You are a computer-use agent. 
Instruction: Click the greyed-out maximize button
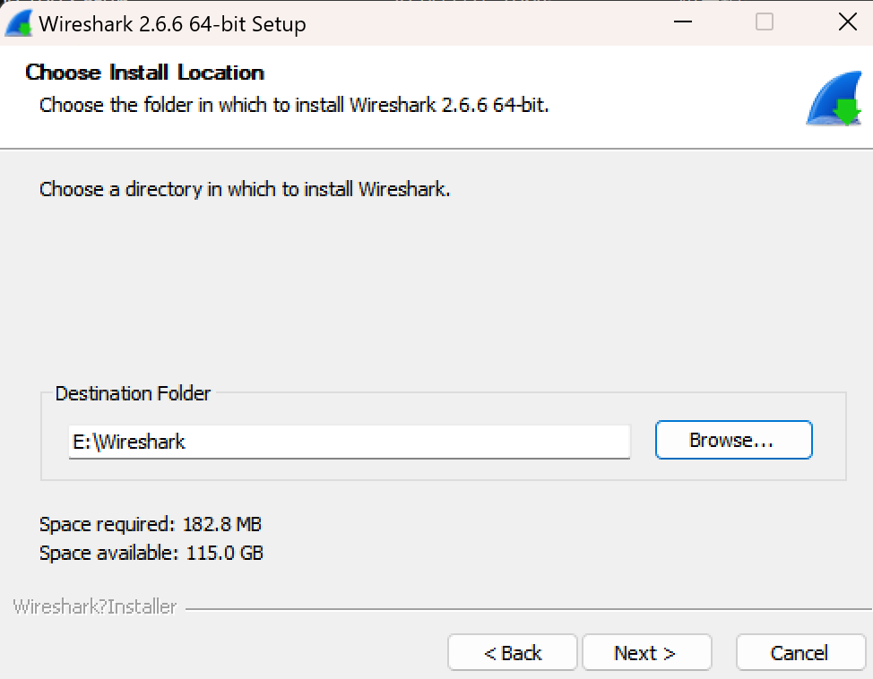pos(765,23)
